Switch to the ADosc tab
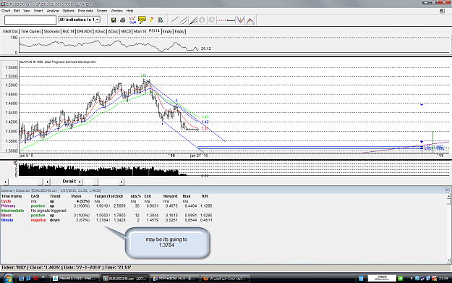Image resolution: width=452 pixels, height=283 pixels. coord(100,31)
